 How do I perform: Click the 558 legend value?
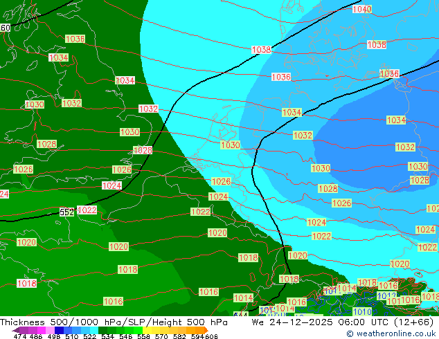pos(143,336)
